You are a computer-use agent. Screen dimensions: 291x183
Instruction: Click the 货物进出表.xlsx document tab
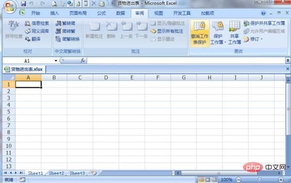pos(24,69)
